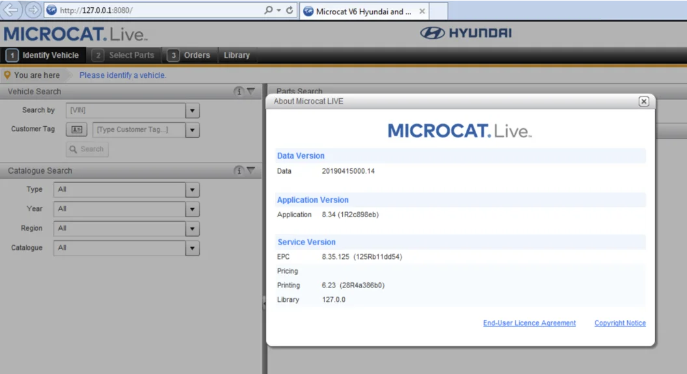
Task: Go to Select Parts step
Action: 124,55
